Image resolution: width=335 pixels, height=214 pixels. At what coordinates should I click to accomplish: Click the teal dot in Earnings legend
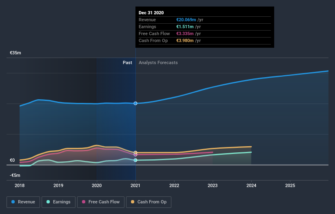[48, 202]
